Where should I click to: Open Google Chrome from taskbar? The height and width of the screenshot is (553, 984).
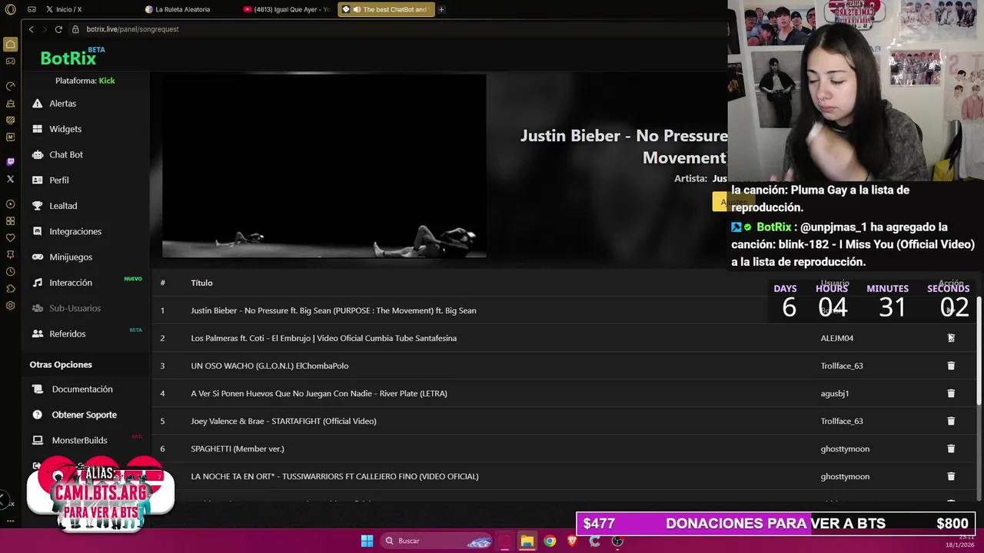550,541
